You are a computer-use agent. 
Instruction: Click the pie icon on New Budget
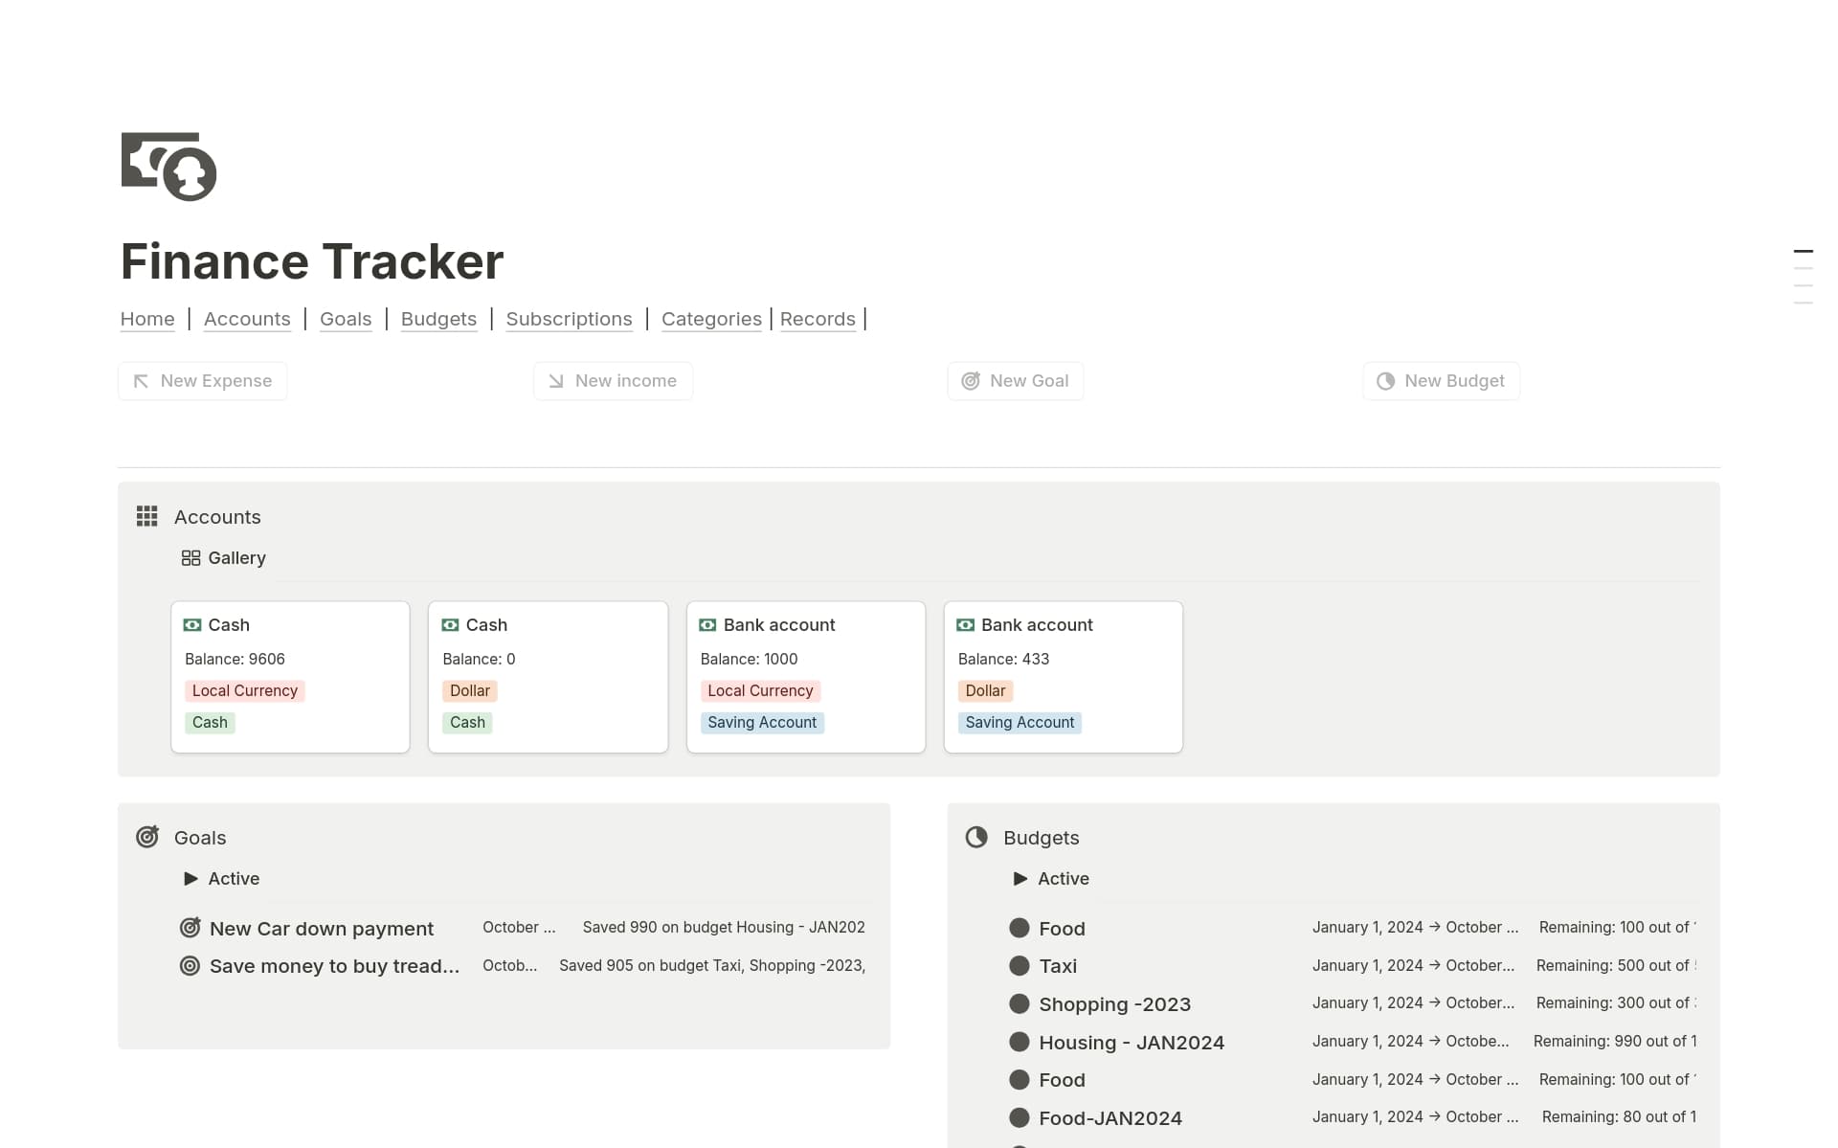[1385, 381]
